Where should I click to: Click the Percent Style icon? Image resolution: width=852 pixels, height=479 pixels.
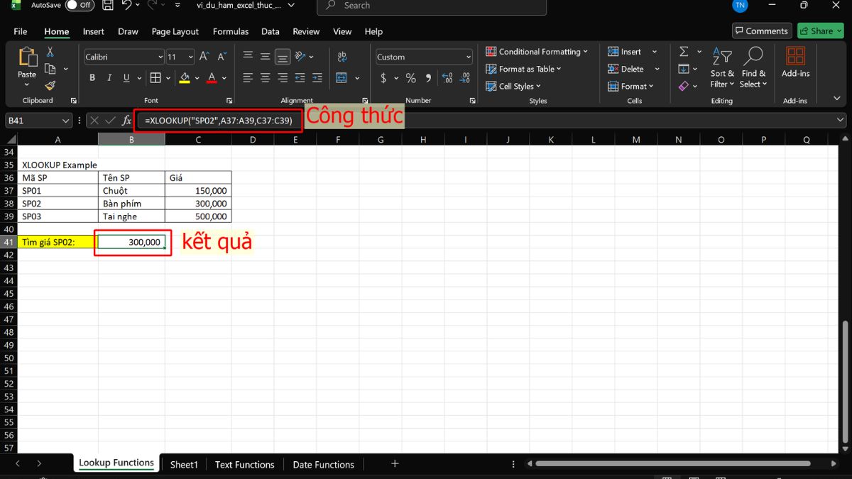coord(410,78)
